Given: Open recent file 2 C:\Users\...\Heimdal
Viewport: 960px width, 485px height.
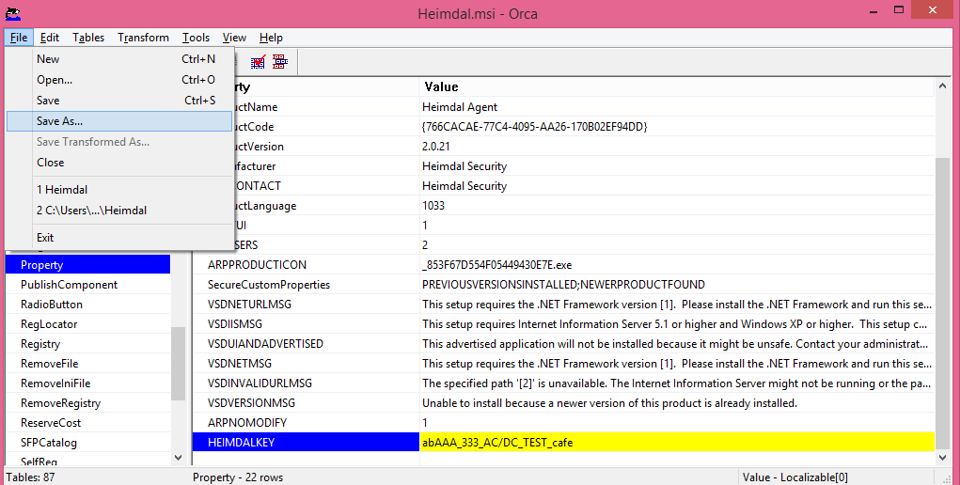Looking at the screenshot, I should (119, 211).
